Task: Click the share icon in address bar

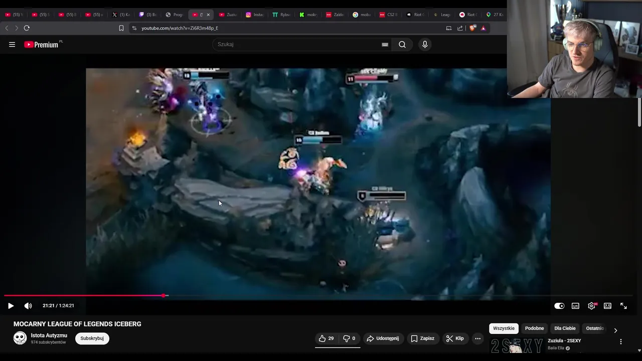Action: 460,28
